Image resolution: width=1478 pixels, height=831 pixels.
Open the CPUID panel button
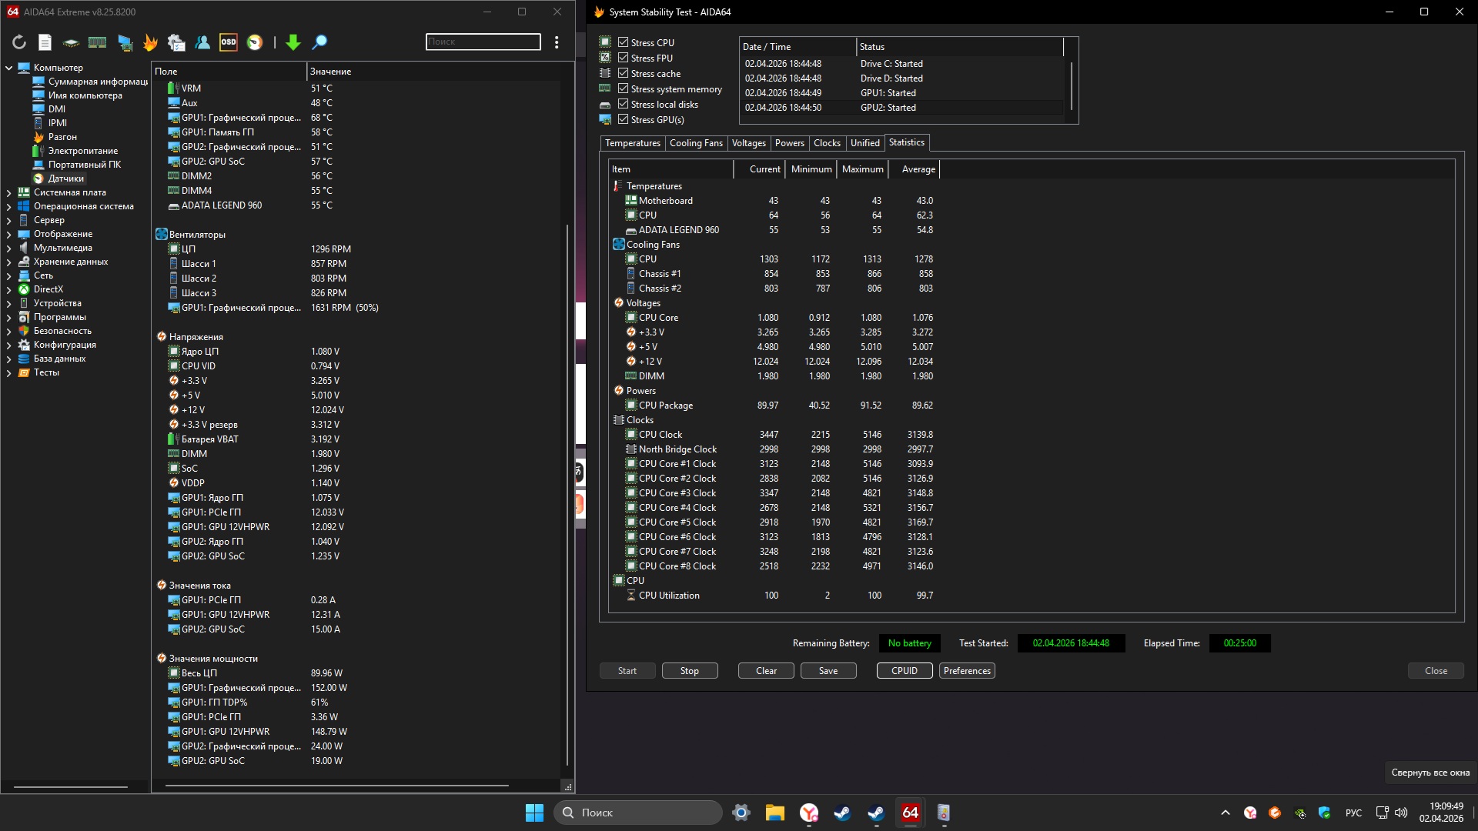tap(905, 671)
